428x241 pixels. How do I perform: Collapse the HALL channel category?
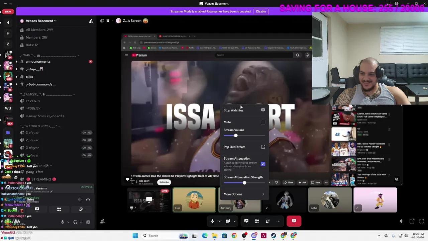(x=49, y=55)
